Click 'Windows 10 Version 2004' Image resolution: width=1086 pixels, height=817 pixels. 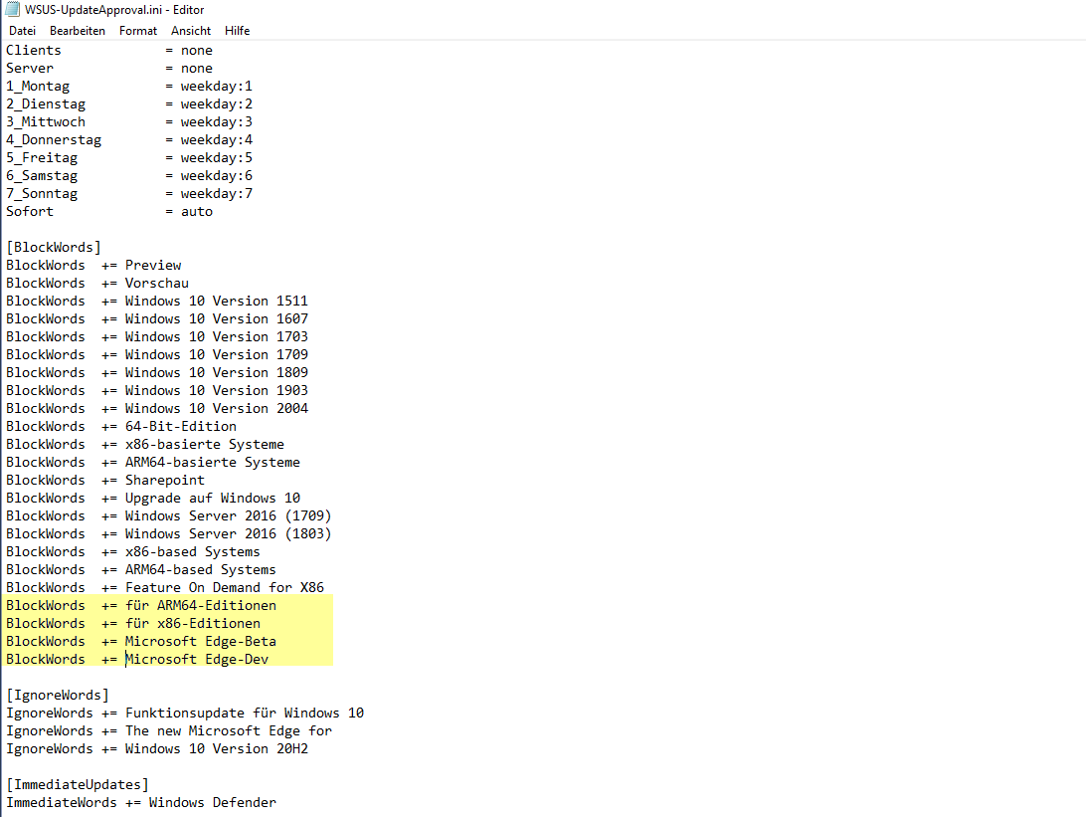tap(216, 409)
